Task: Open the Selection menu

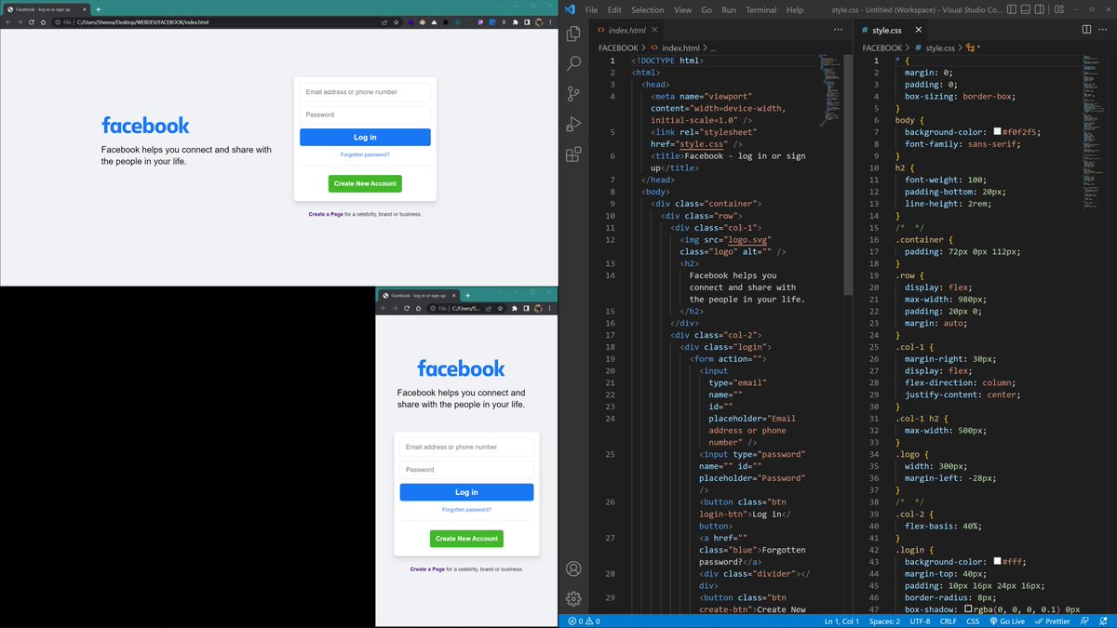Action: 648,9
